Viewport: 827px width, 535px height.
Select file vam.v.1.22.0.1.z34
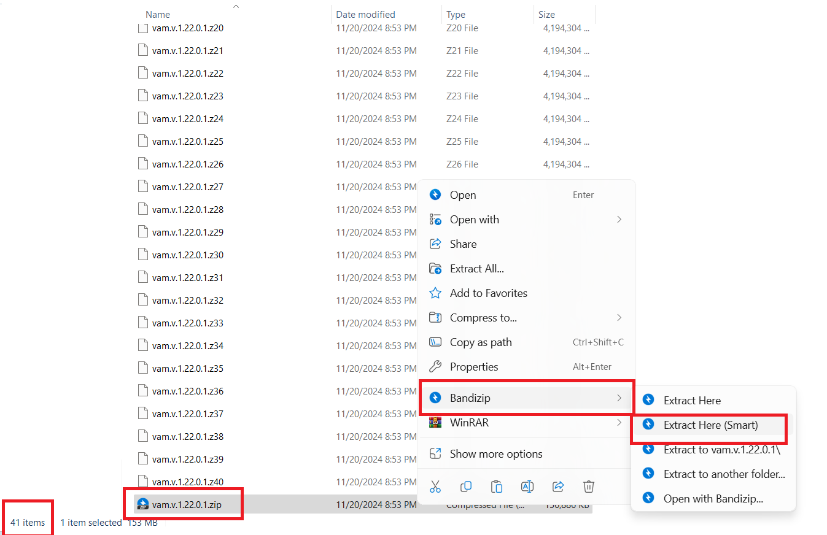click(x=188, y=346)
